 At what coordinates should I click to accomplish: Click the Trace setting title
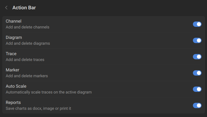tap(11, 54)
